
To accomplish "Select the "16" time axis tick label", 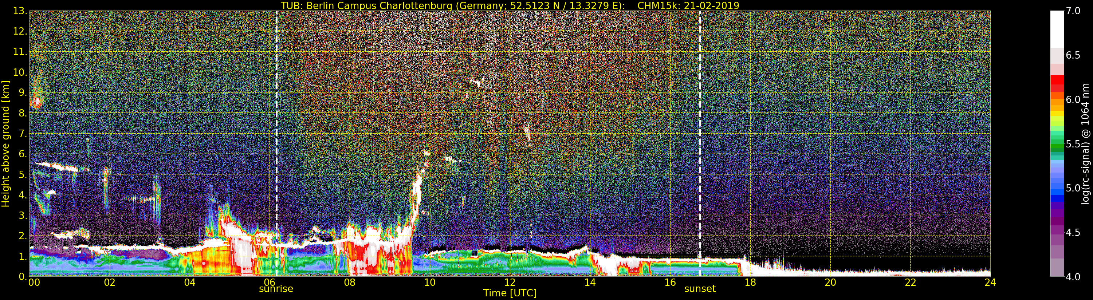I will (670, 282).
